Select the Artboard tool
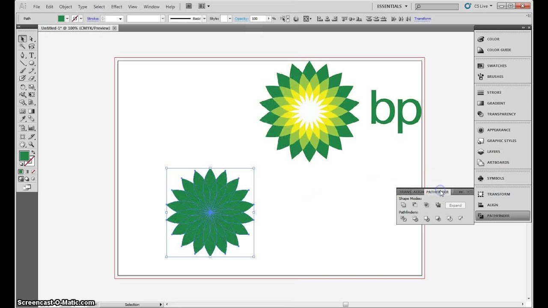The image size is (548, 308). [22, 137]
